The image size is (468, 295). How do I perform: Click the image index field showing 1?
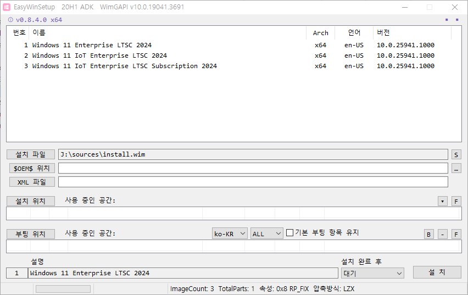[x=17, y=273]
